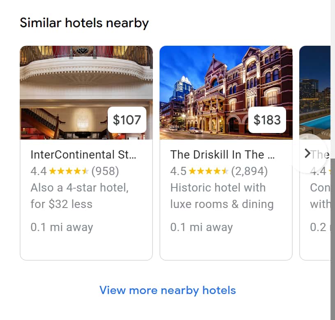Open the InterContinental St... hotel title
Screen dimensions: 335x320
click(83, 155)
